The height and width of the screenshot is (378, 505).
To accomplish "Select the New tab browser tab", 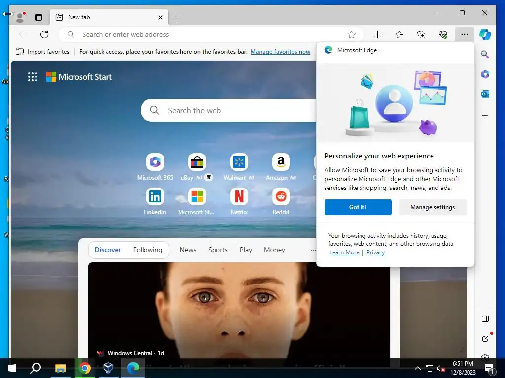I will [109, 17].
